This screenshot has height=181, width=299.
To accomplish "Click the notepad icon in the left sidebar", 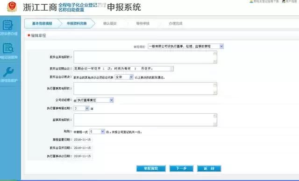I will pos(8,25).
